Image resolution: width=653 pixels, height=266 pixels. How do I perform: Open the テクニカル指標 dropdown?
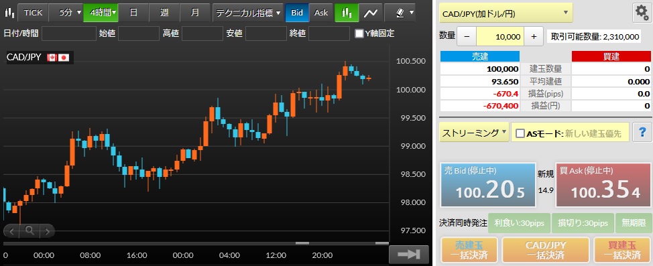248,13
